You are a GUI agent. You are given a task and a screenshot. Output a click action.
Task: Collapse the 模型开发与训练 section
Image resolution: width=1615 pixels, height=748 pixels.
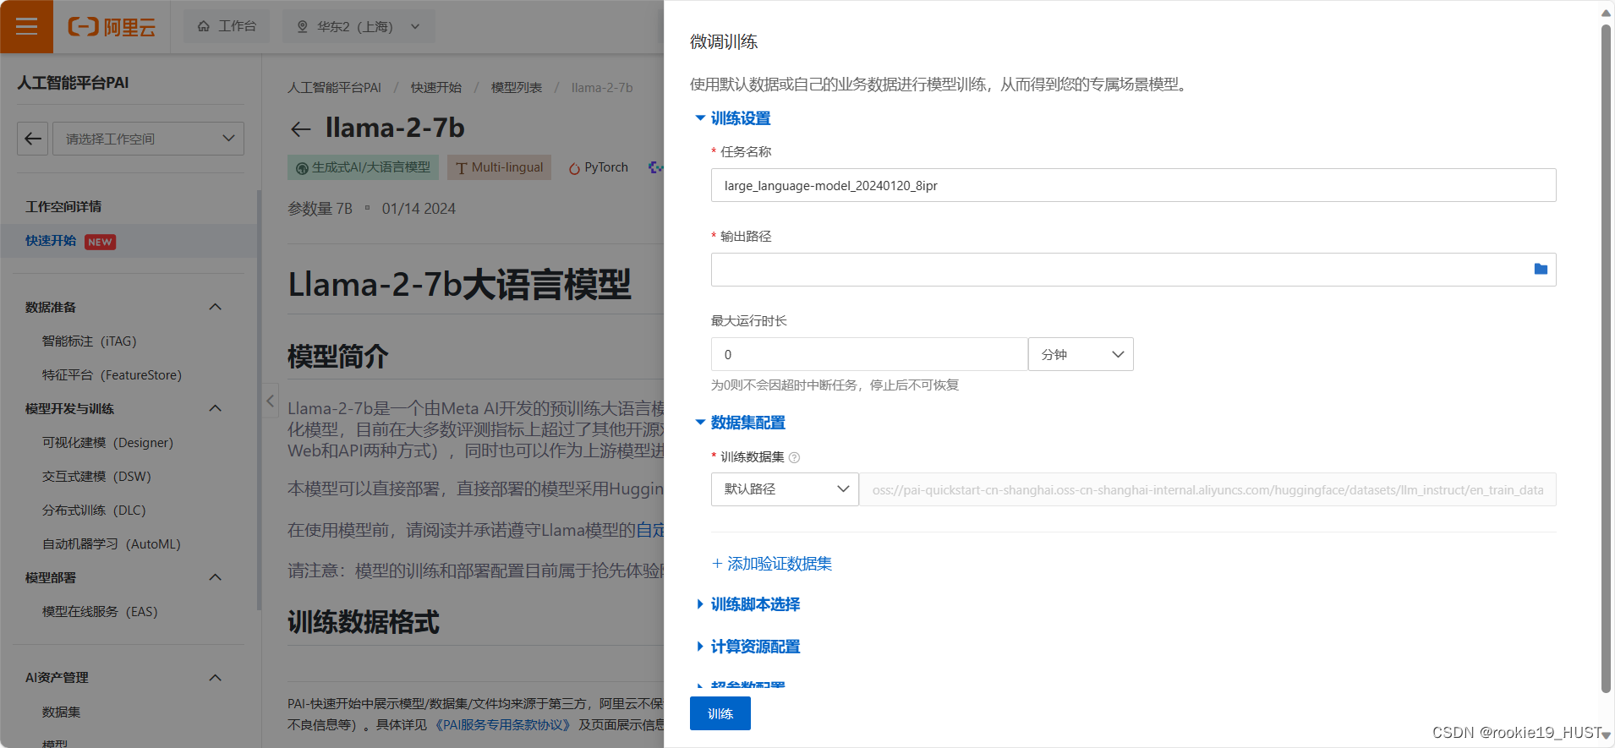[x=215, y=408]
